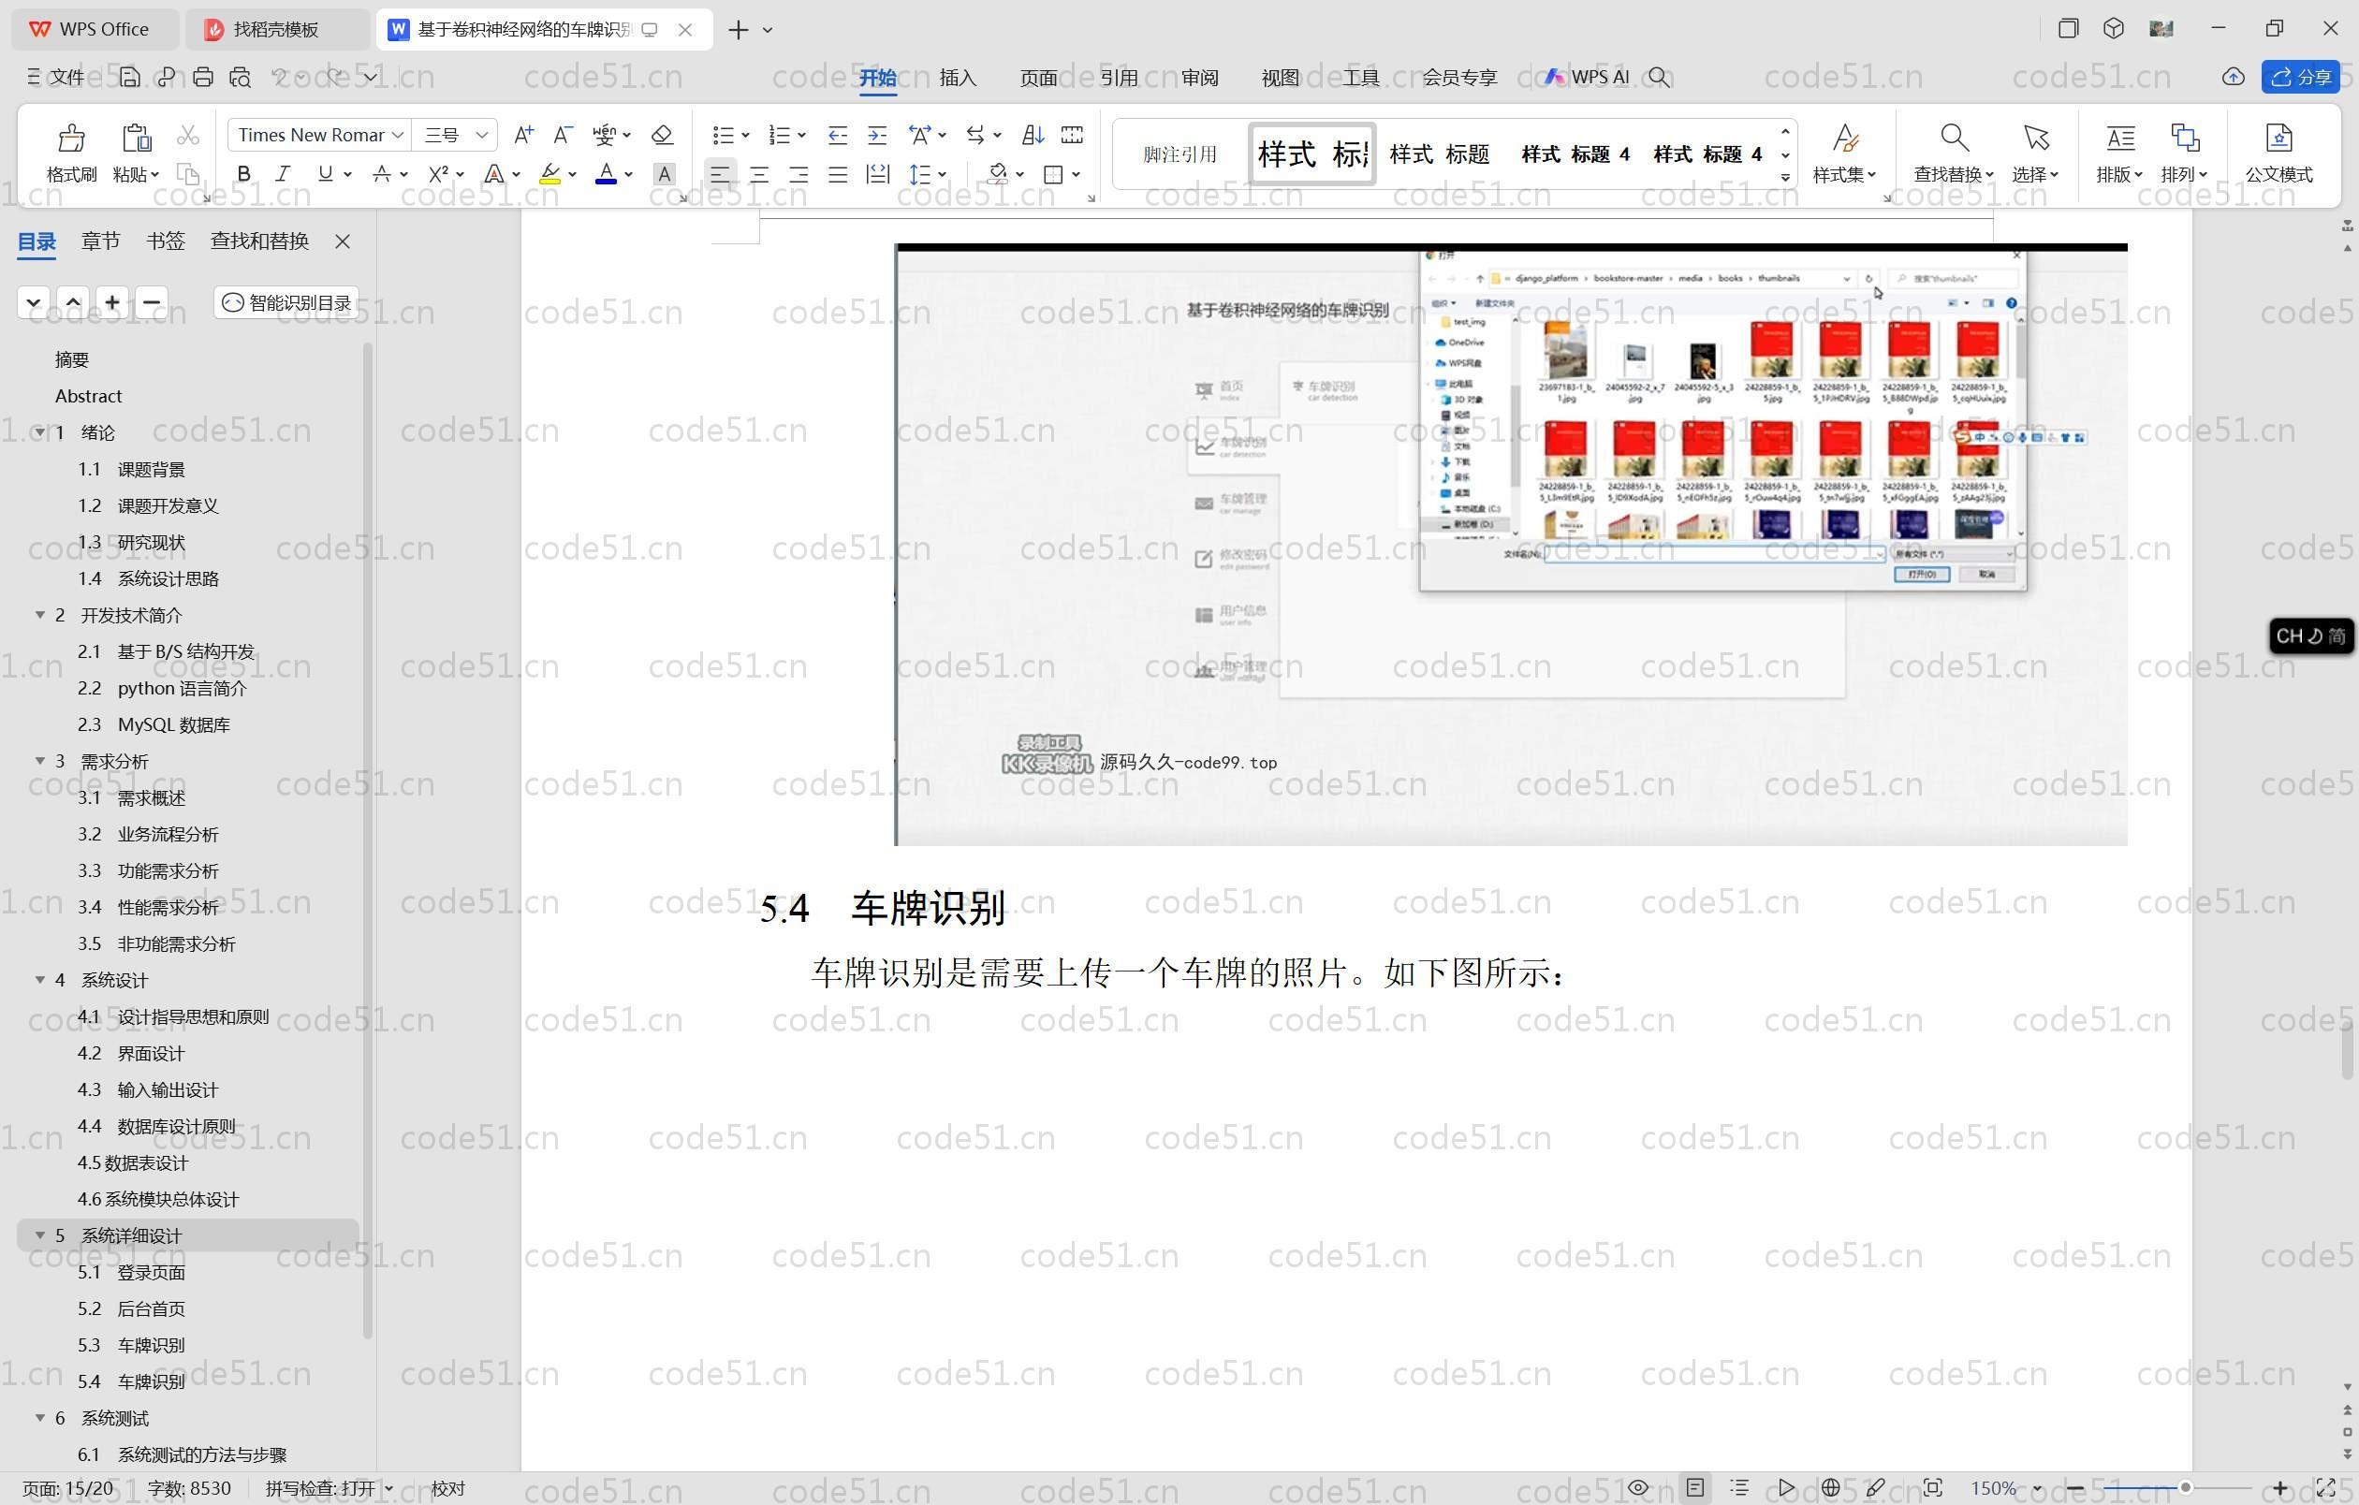
Task: Expand the styles gallery more arrow
Action: click(1785, 177)
